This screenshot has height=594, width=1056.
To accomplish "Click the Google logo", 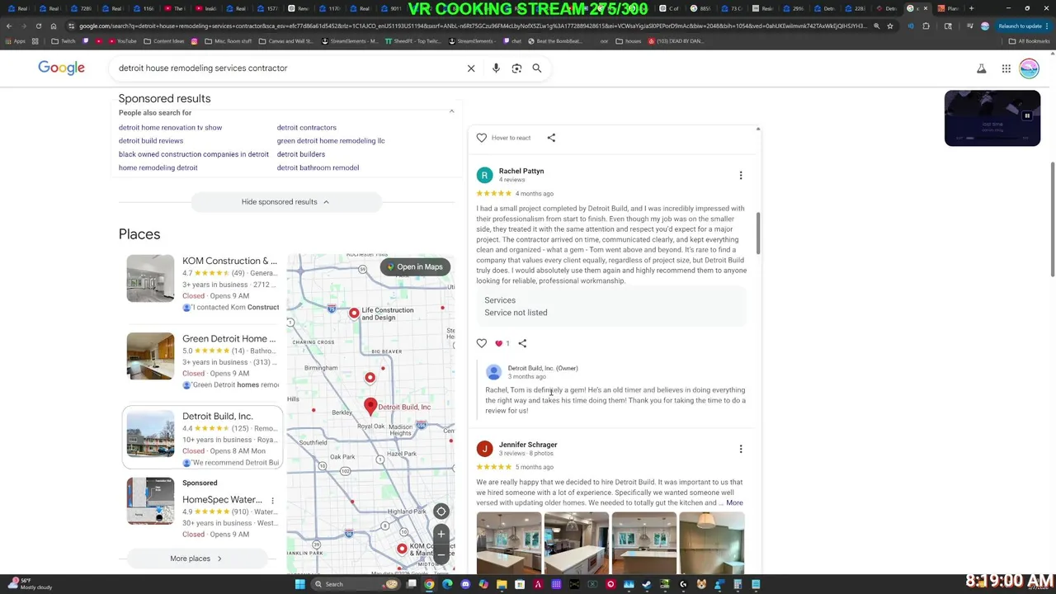I will coord(61,68).
